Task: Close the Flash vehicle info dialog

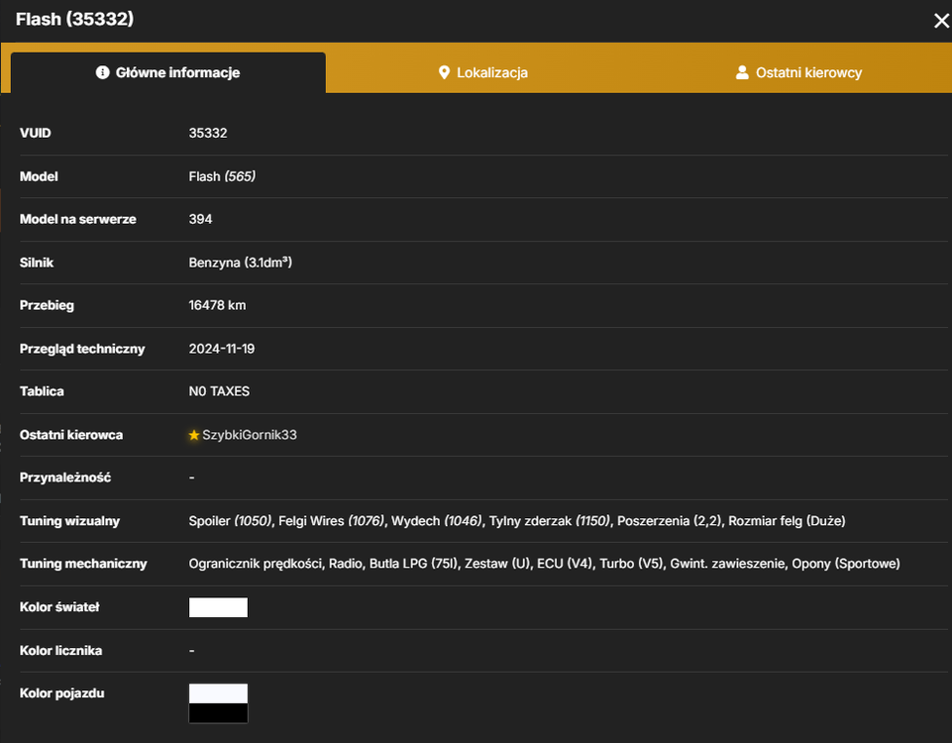Action: pyautogui.click(x=941, y=21)
